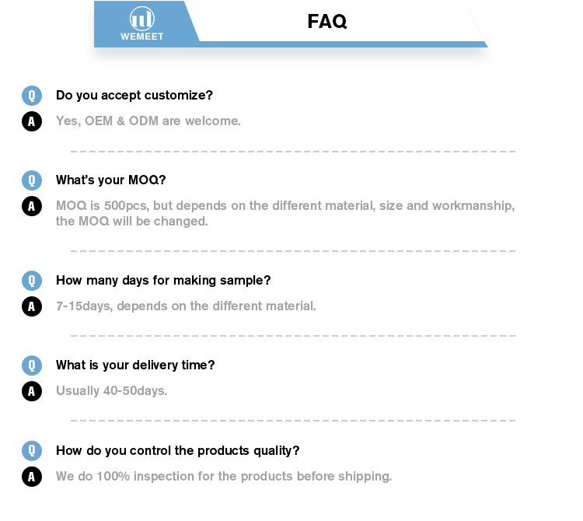Click the WEMEET logo icon
583x521 pixels.
(x=141, y=19)
